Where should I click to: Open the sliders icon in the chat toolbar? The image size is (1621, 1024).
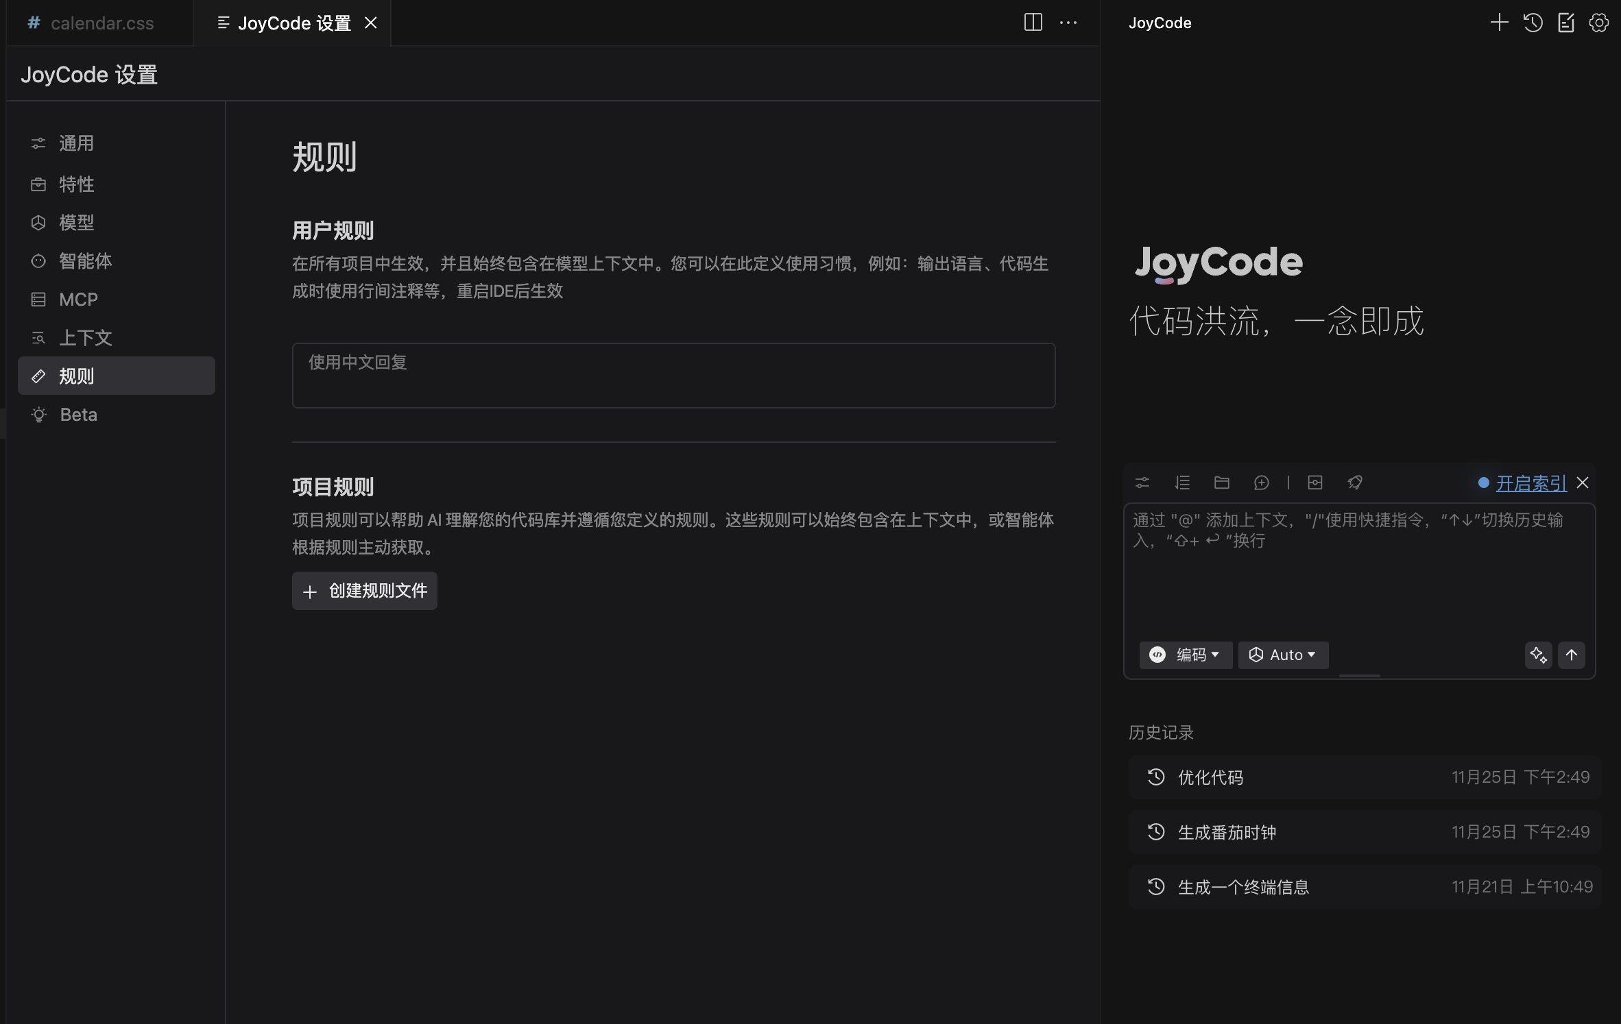click(1142, 483)
